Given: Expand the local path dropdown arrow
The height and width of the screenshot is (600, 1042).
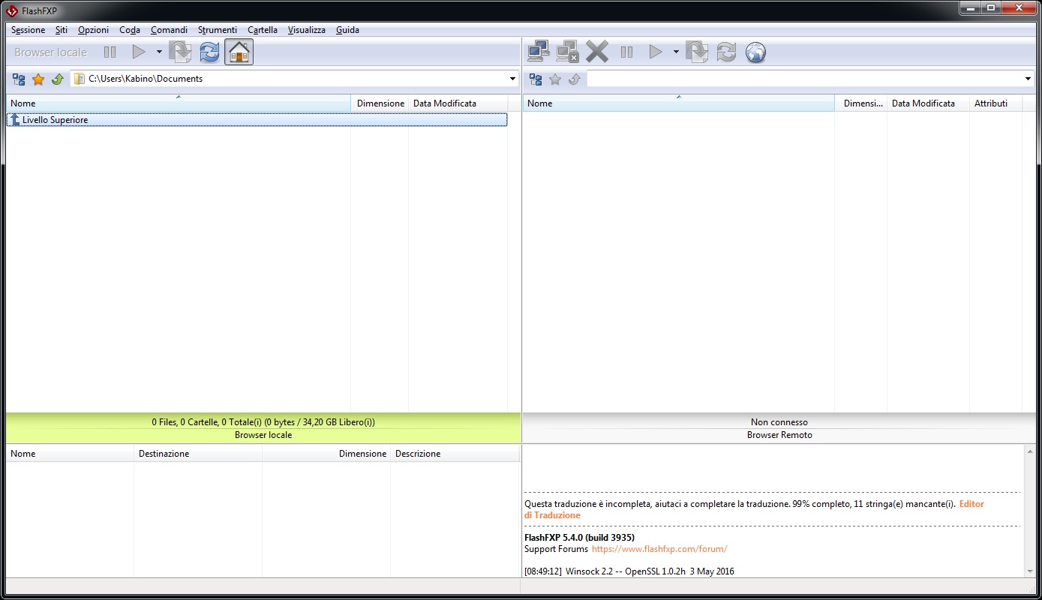Looking at the screenshot, I should [x=513, y=79].
